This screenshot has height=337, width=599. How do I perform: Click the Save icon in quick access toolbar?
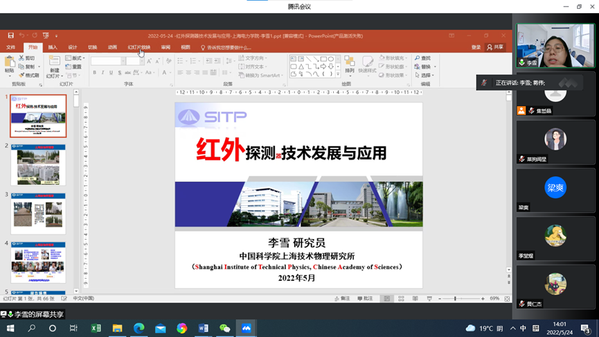10,35
